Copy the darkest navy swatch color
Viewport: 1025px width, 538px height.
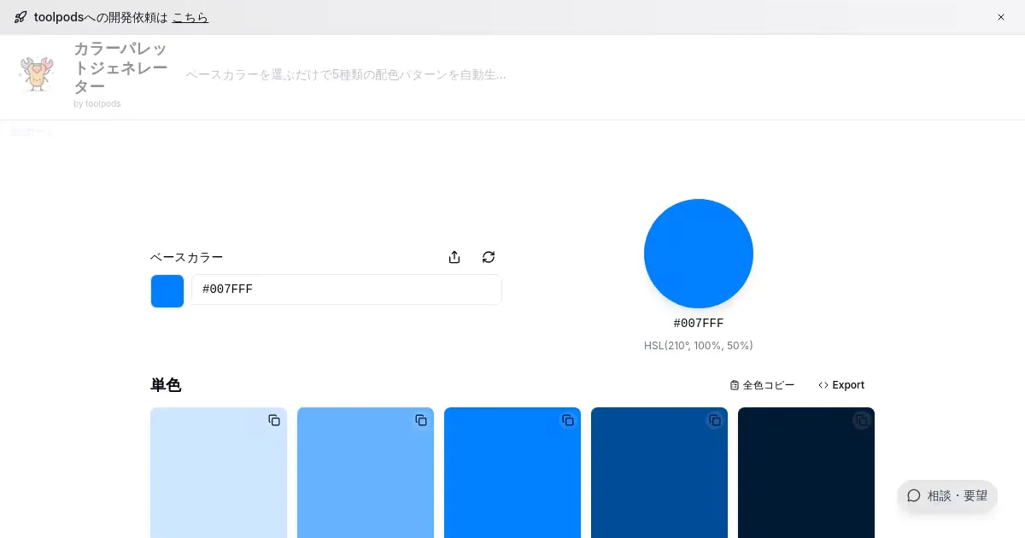pyautogui.click(x=862, y=420)
